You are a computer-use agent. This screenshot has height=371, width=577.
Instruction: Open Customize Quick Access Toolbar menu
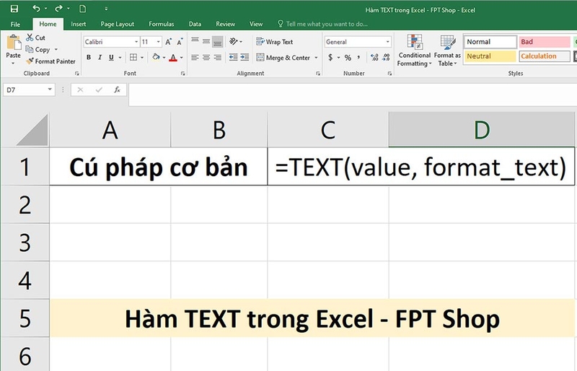(x=106, y=9)
